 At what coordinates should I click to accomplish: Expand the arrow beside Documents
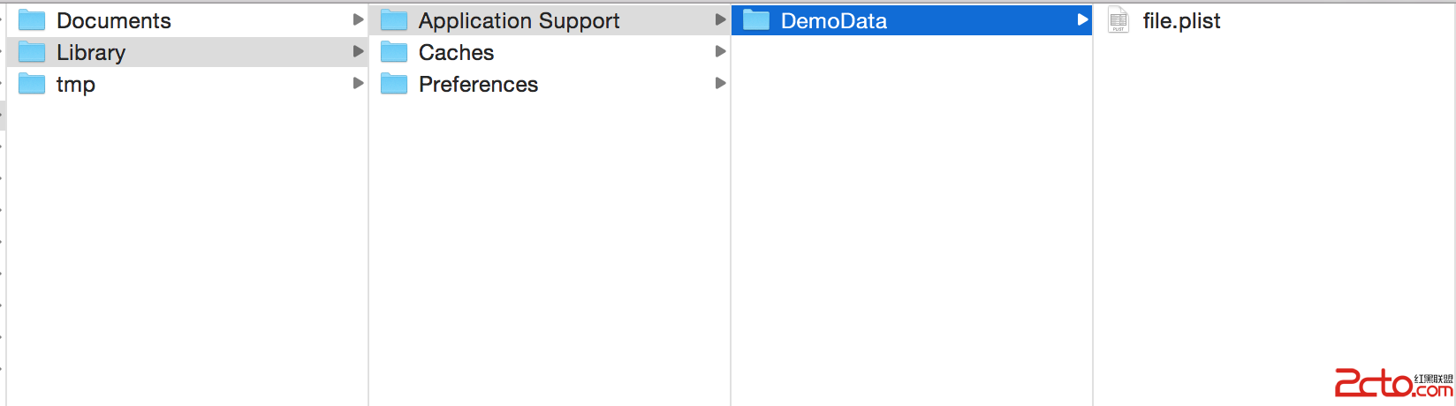click(x=358, y=19)
